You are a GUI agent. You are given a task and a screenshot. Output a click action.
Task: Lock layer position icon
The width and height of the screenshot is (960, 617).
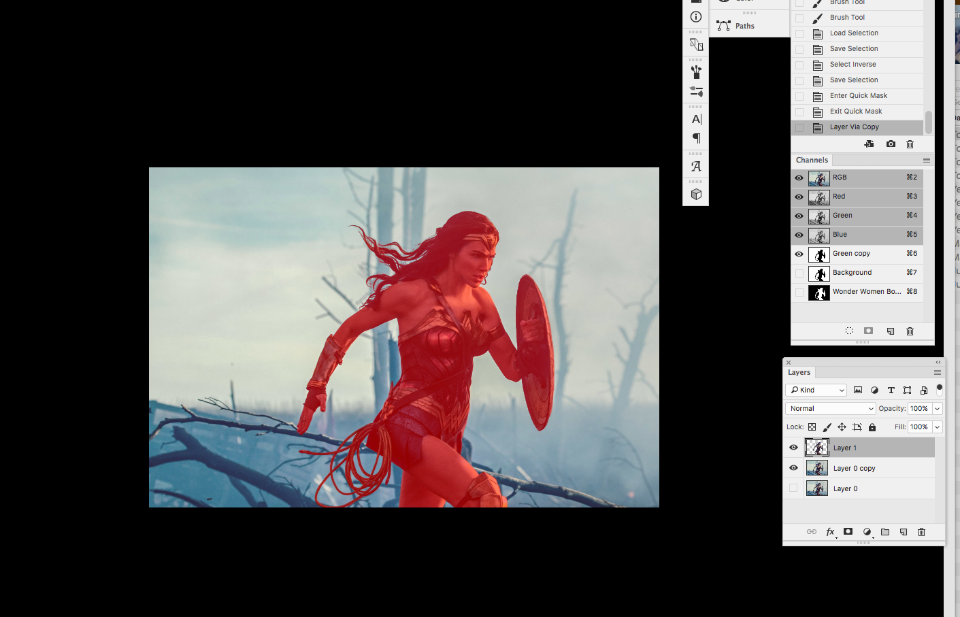842,427
